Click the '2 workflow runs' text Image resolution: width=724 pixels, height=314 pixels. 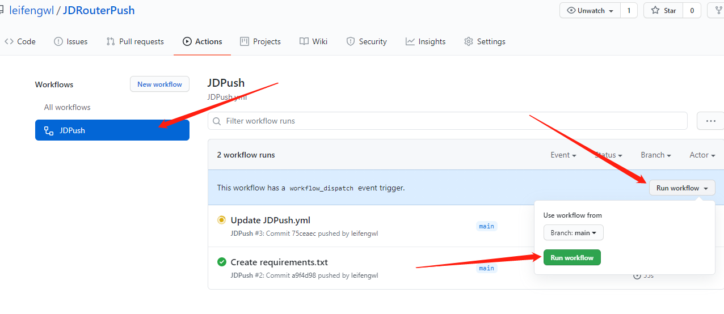tap(246, 155)
